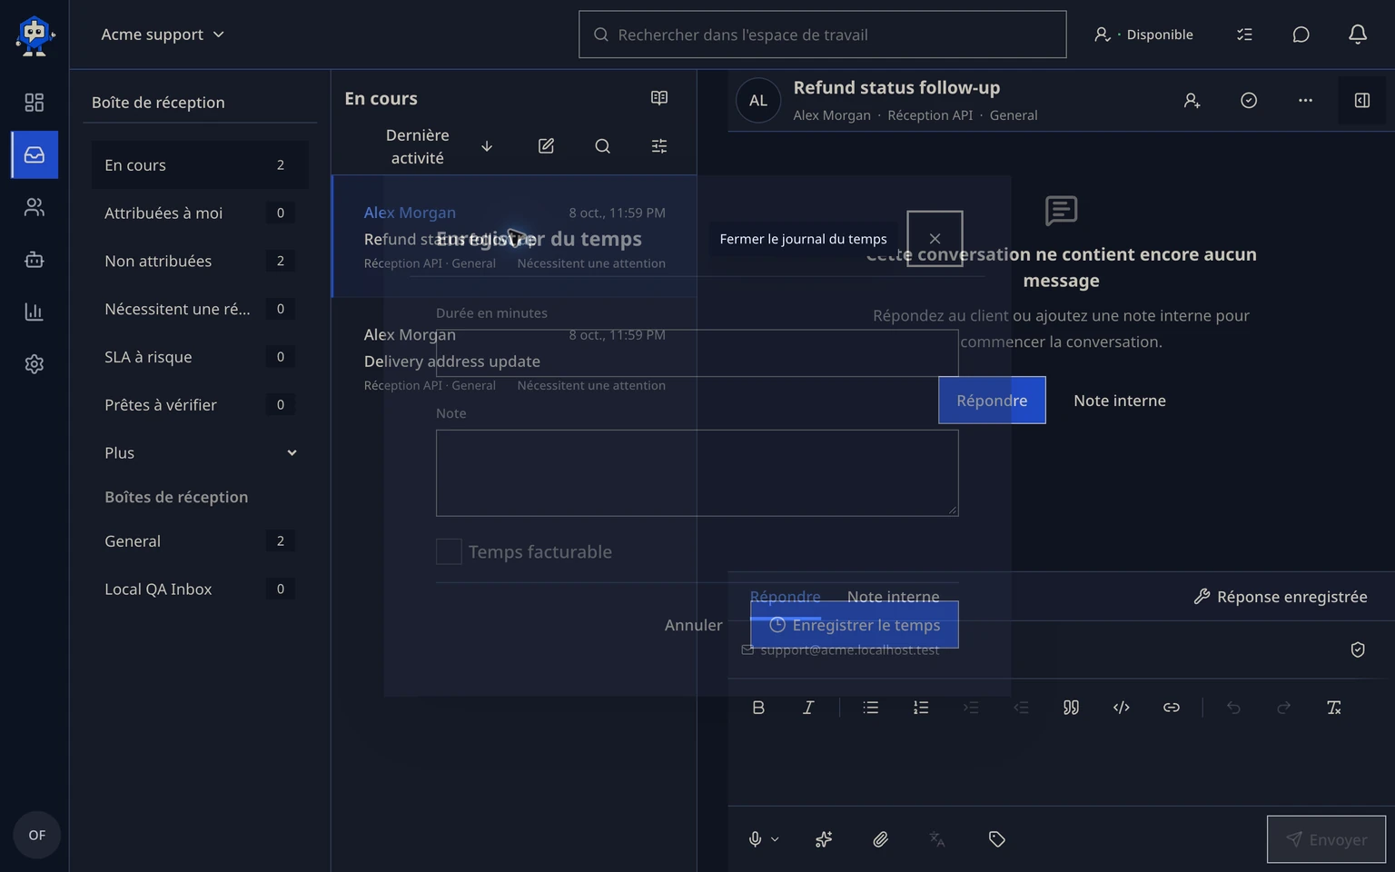This screenshot has height=872, width=1395.
Task: Open the AI sparkle assistant icon
Action: 824,839
